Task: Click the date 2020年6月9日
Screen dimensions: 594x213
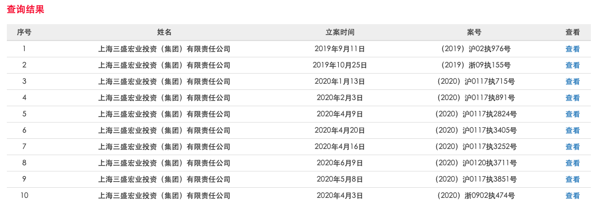Action: (x=340, y=163)
